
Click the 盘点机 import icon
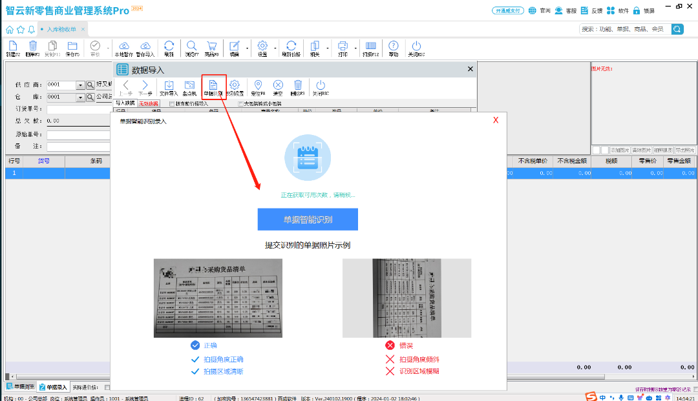point(189,87)
